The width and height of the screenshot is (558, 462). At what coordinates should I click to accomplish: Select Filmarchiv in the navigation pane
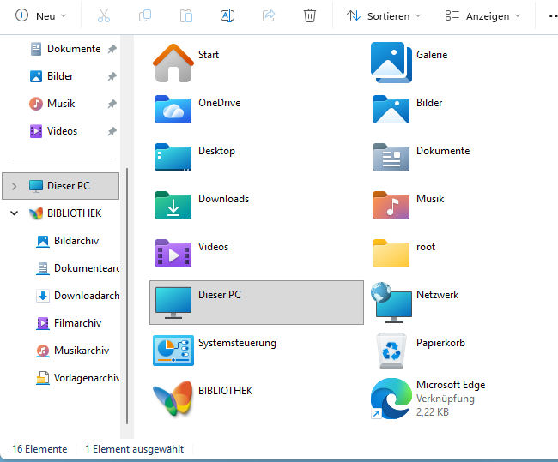[77, 323]
